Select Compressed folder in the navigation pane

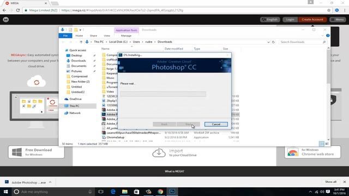click(x=79, y=76)
